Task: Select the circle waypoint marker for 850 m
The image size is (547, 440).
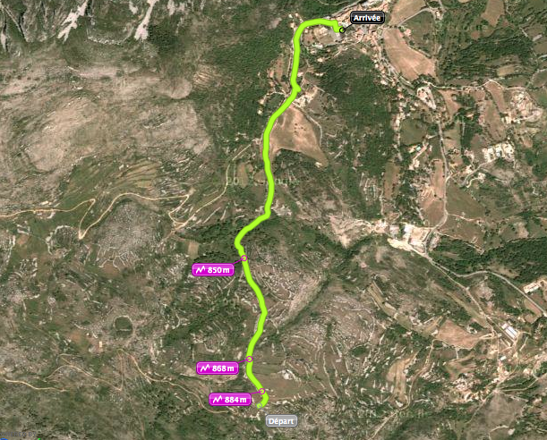Action: click(x=244, y=258)
